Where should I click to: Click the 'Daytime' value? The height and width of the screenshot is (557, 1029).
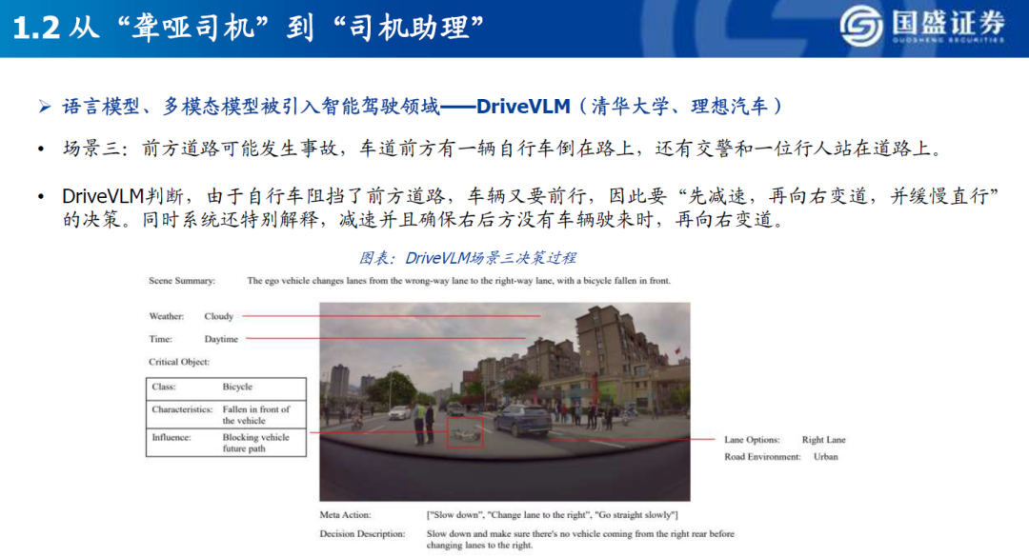click(x=221, y=339)
